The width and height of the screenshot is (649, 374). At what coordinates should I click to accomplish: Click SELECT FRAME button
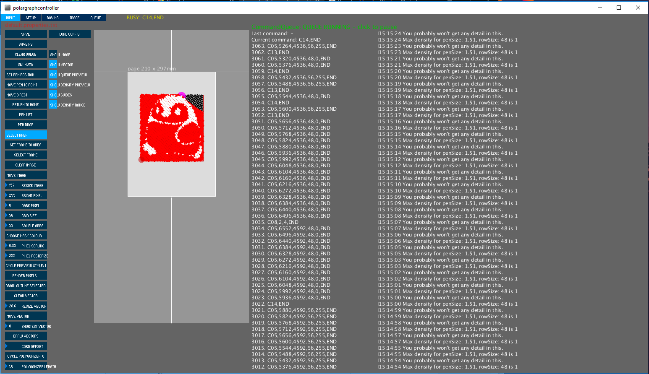click(x=26, y=155)
